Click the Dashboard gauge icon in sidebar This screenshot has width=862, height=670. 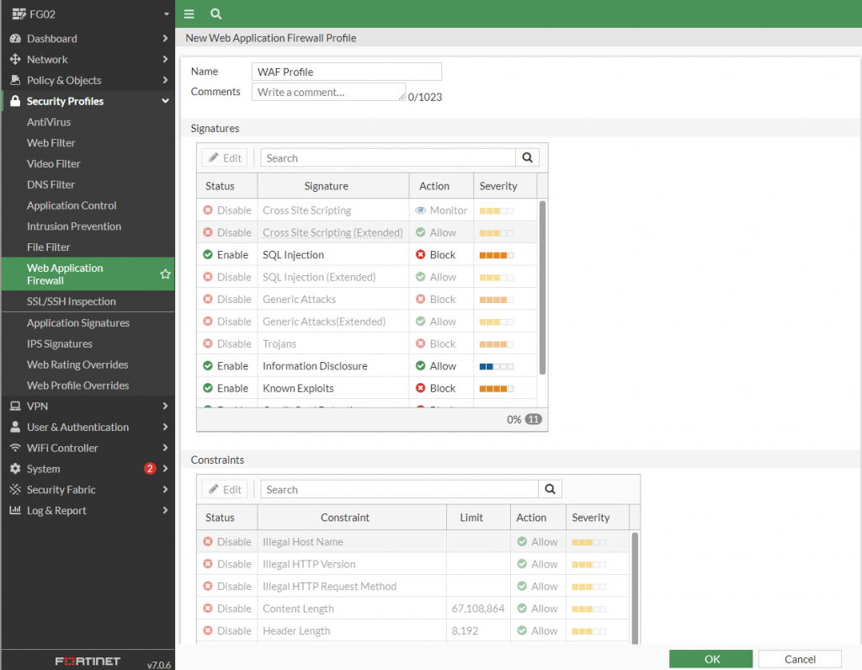coord(15,39)
